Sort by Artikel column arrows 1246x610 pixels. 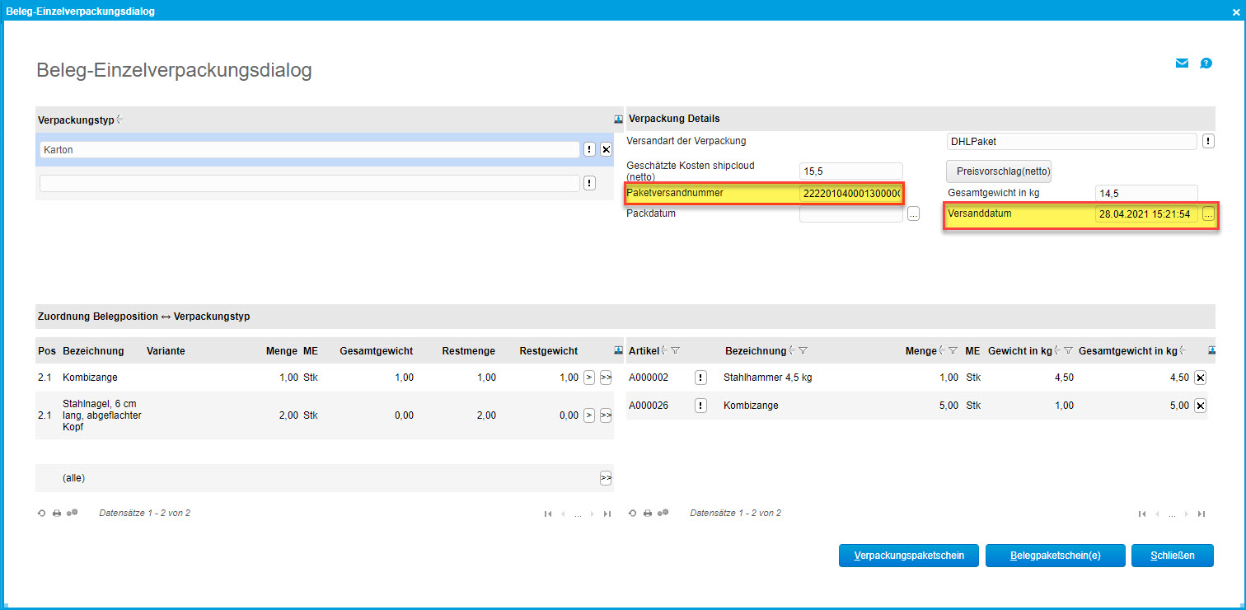pos(664,351)
